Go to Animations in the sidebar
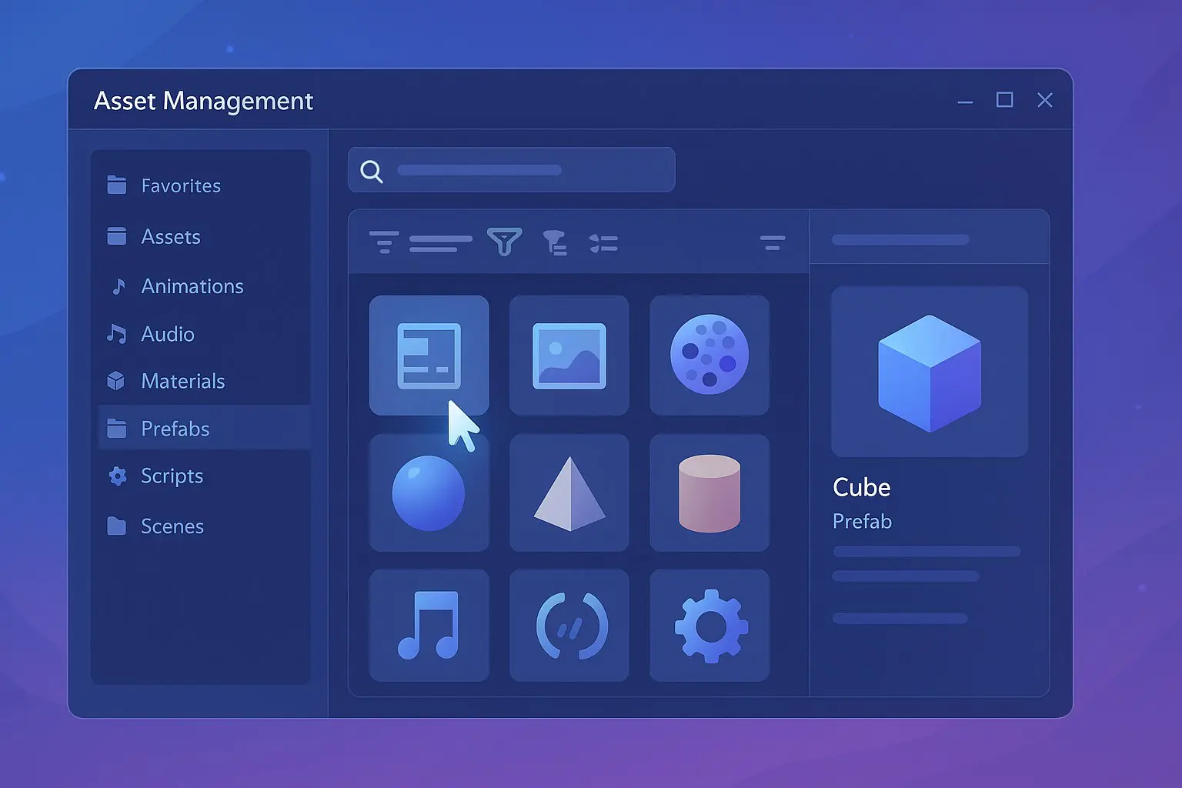Image resolution: width=1182 pixels, height=788 pixels. coord(192,286)
